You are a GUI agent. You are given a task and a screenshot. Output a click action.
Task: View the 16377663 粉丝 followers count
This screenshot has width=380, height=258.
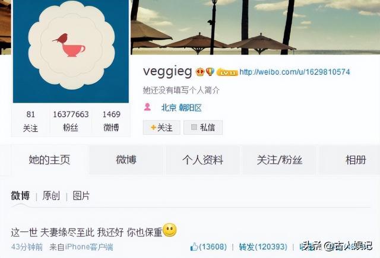point(71,120)
